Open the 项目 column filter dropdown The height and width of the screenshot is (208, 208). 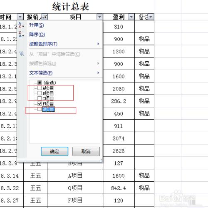coord(99,17)
